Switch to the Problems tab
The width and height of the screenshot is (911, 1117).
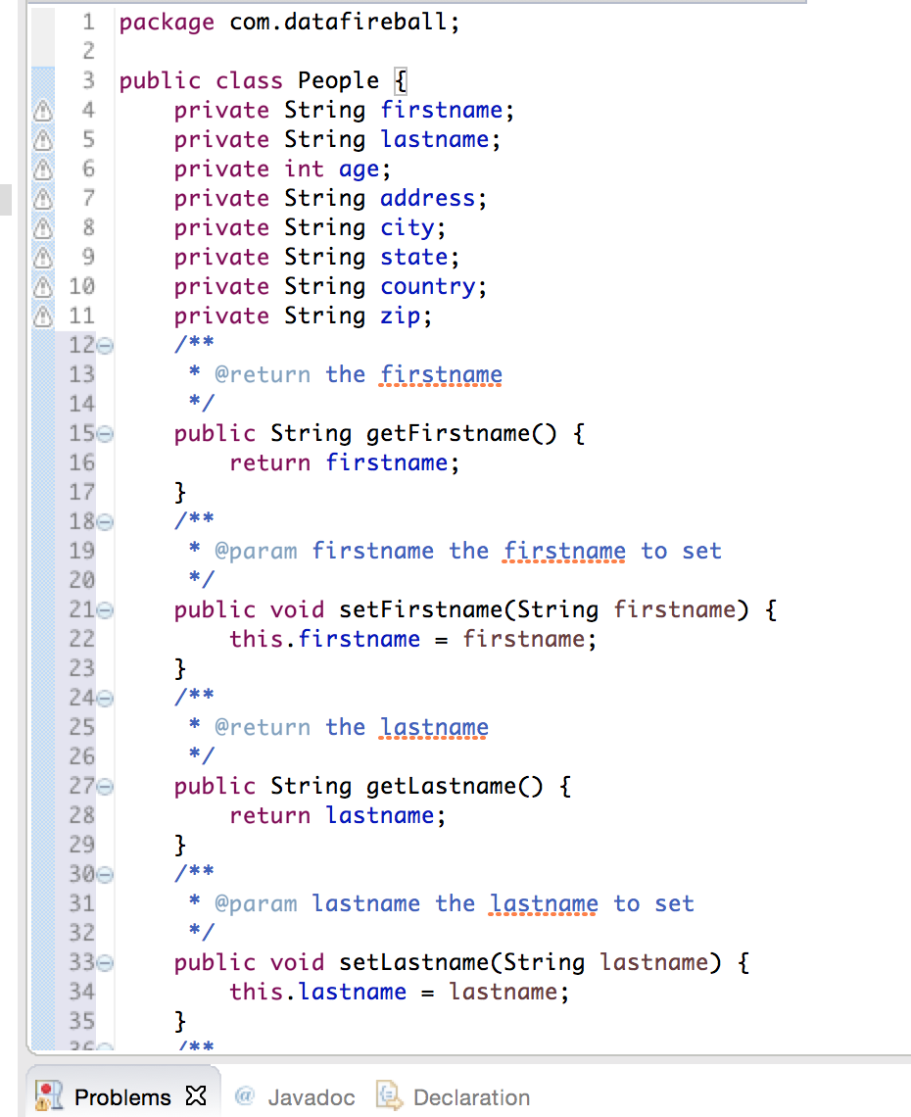(122, 1096)
